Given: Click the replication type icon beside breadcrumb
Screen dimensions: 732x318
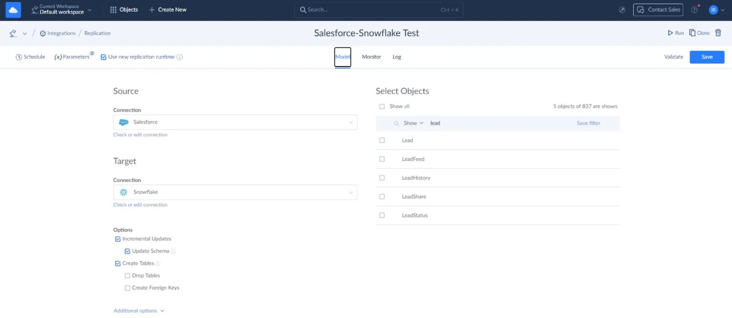Looking at the screenshot, I should point(13,33).
